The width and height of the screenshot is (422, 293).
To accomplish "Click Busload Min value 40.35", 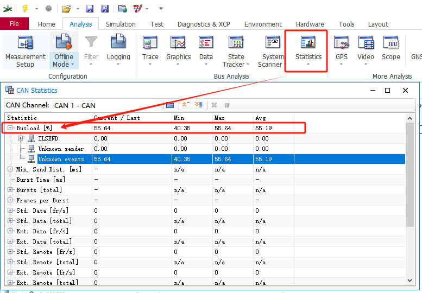I will coord(182,128).
